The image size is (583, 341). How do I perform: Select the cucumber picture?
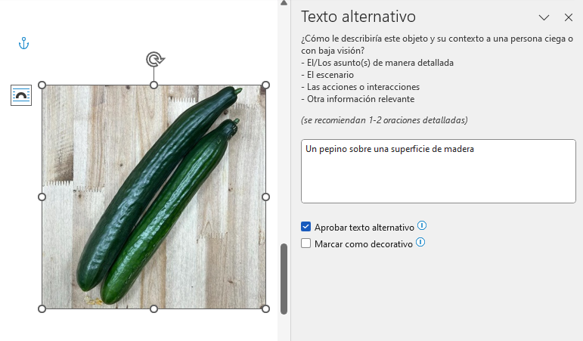pos(154,197)
